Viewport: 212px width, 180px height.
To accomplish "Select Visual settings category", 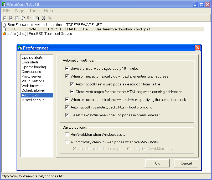I will click(x=37, y=81).
